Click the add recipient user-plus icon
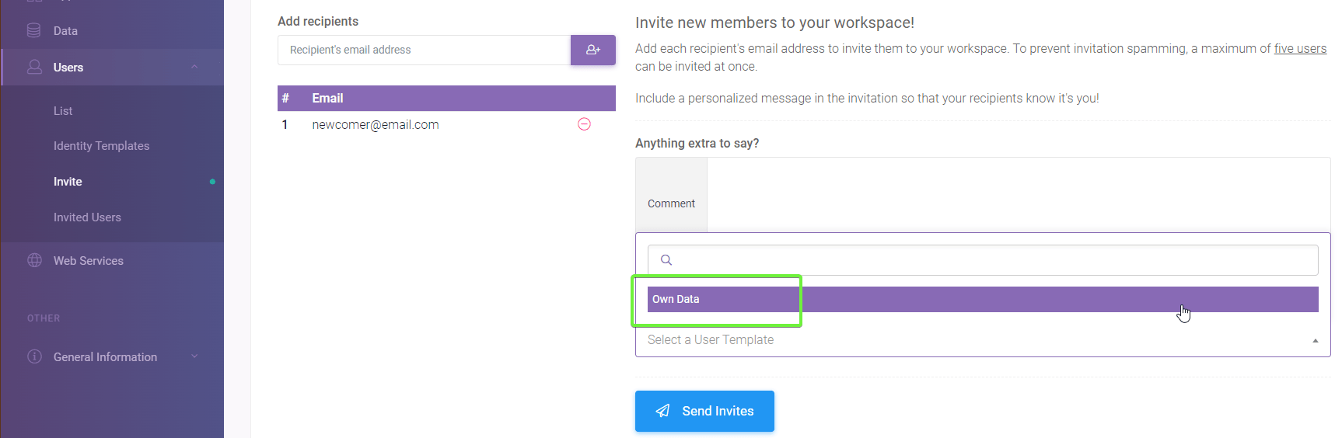The image size is (1342, 438). [x=593, y=50]
